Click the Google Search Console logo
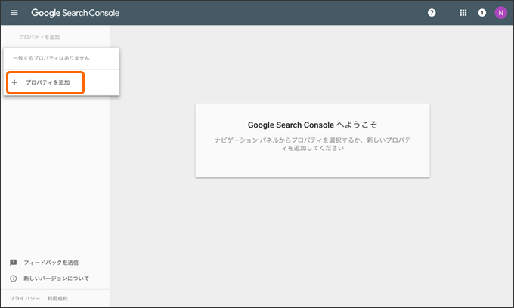 (75, 13)
